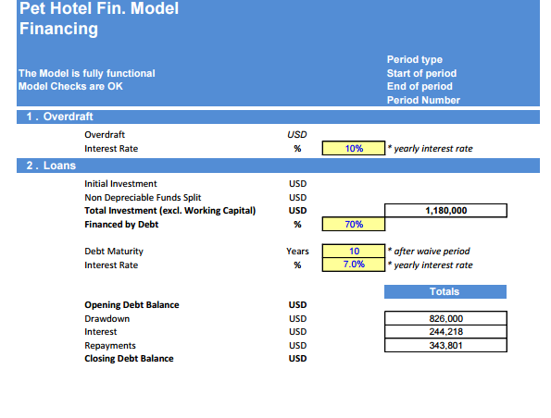
Task: Select the Debt Maturity 10 years cell
Action: [354, 251]
